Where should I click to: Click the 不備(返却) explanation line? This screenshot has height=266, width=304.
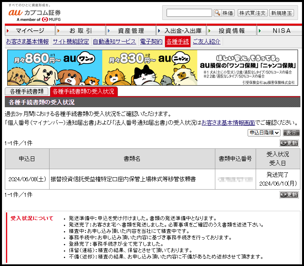click(x=166, y=257)
